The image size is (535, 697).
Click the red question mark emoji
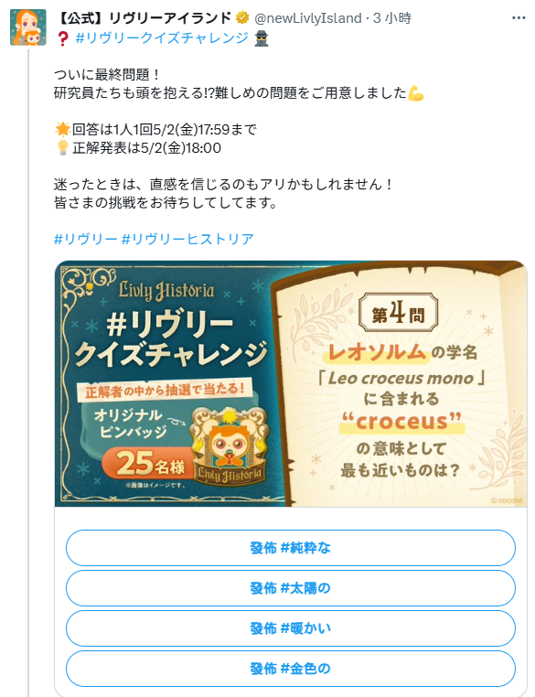63,38
